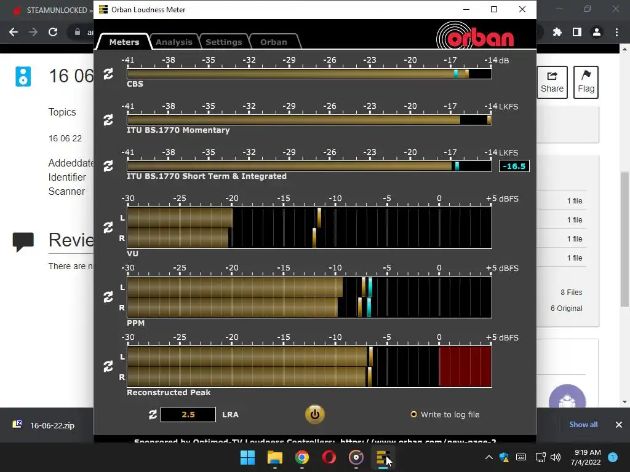Click the round help widget on the web page
Screen dimensions: 630x472
[567, 396]
